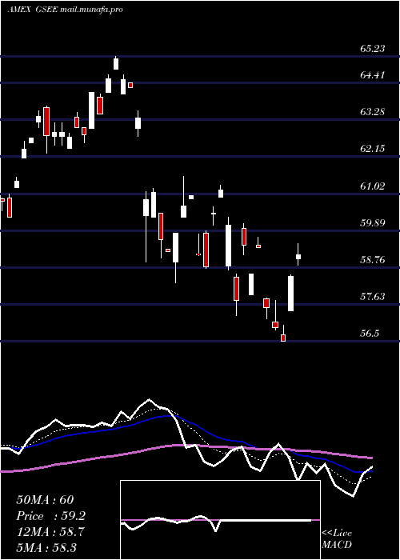Image resolution: width=400 pixels, height=560 pixels.
Task: Click the 62.15 price level label
Action: (x=373, y=149)
